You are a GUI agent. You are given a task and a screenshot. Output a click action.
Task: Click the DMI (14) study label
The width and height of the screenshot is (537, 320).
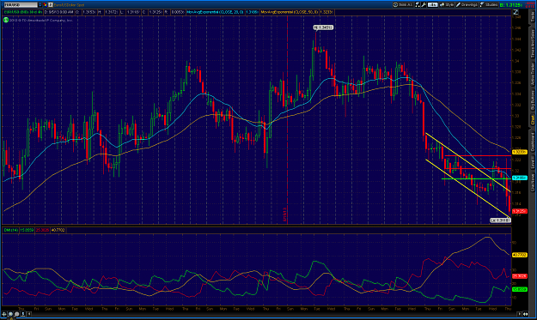(11, 230)
